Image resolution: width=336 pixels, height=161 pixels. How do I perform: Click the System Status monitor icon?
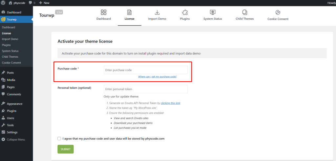(213, 12)
